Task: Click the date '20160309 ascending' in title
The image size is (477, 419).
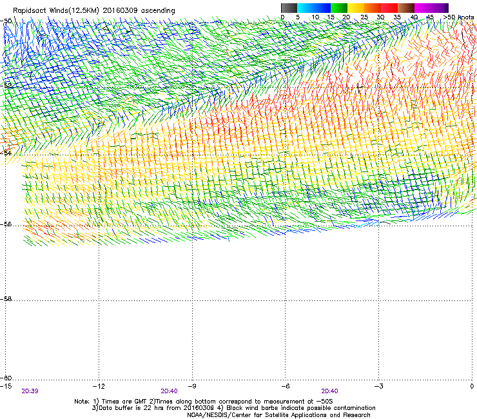Action: pos(139,11)
